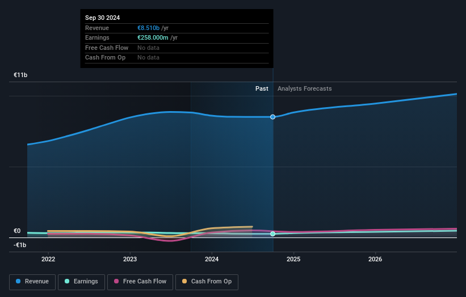Viewport: 466px width, 297px height.
Task: Click the 2022 x-axis label
Action: (48, 260)
